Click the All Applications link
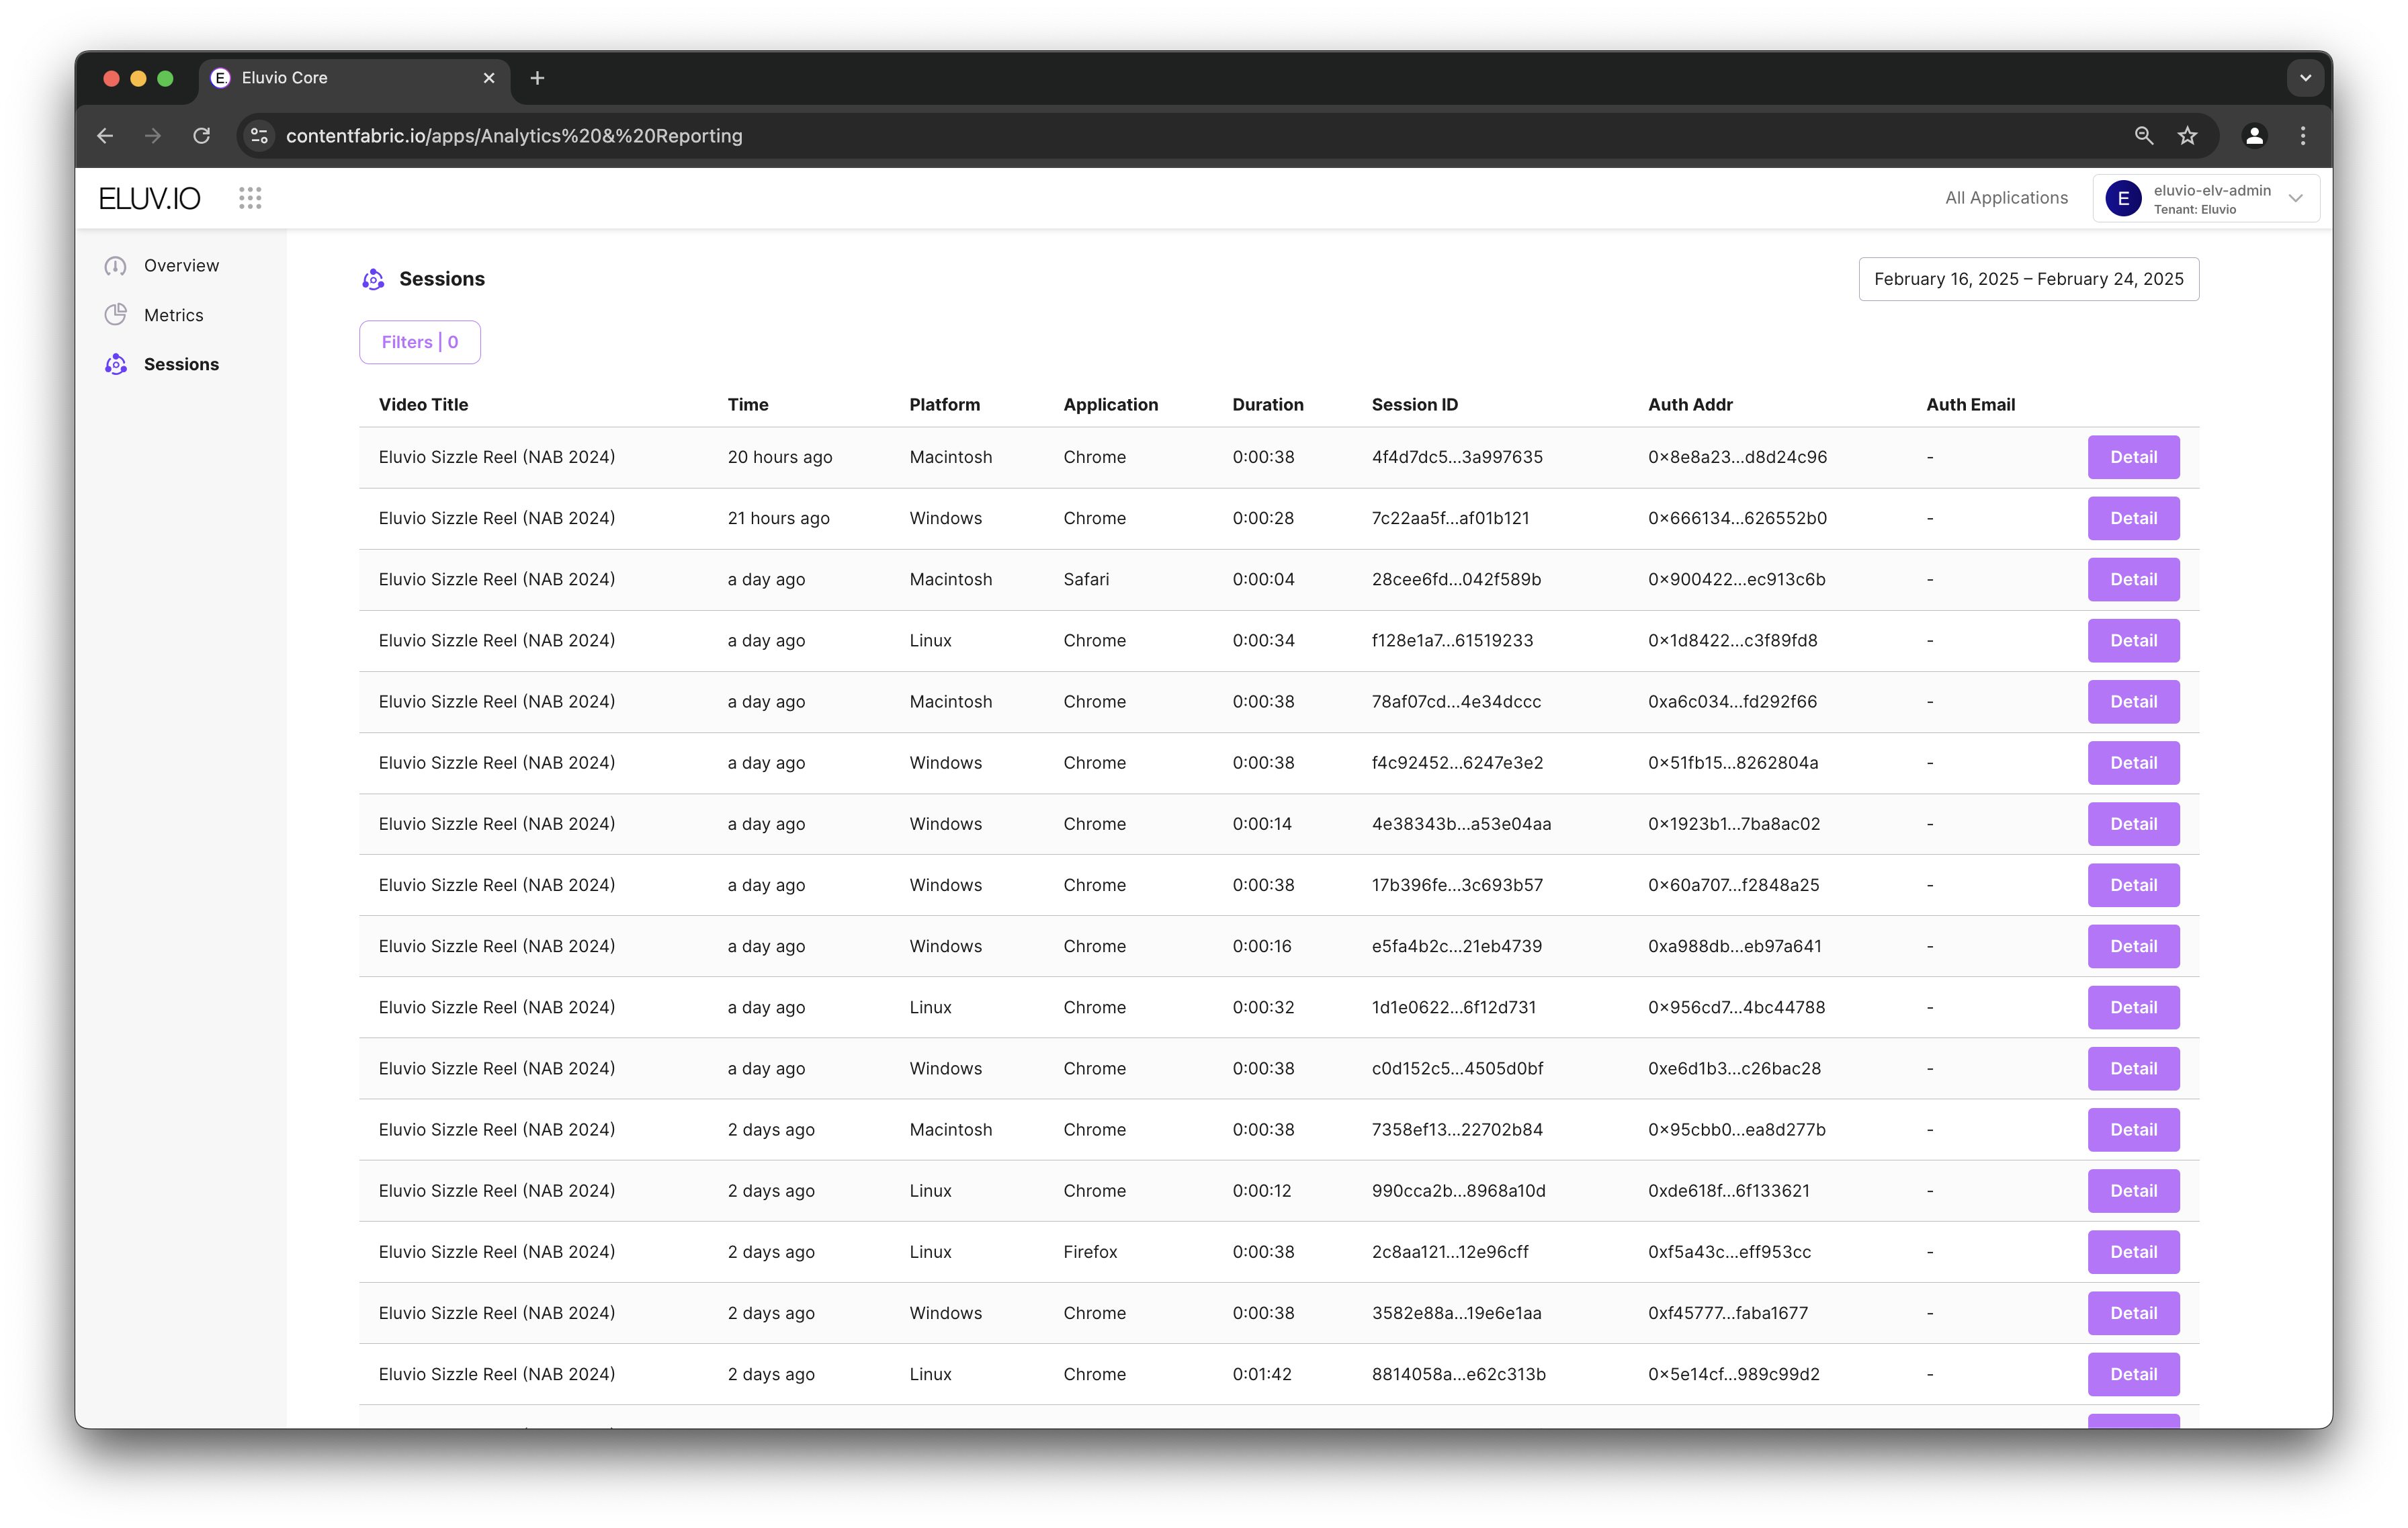This screenshot has width=2408, height=1528. coord(2006,198)
